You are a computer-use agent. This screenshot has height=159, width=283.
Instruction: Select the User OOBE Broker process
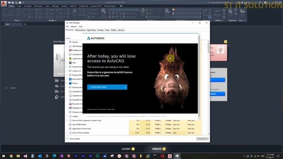coord(134,125)
